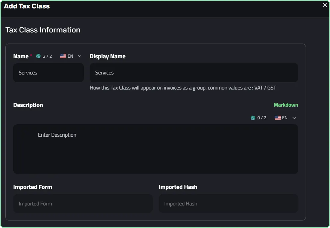The height and width of the screenshot is (228, 330).
Task: Click the Markdown link
Action: 286,105
